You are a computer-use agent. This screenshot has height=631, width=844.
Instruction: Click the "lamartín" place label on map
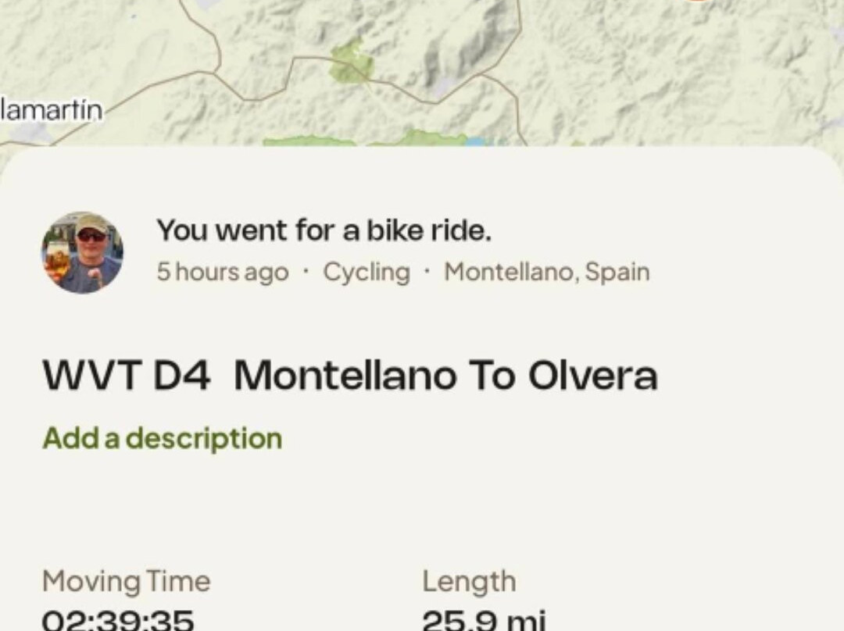point(52,110)
